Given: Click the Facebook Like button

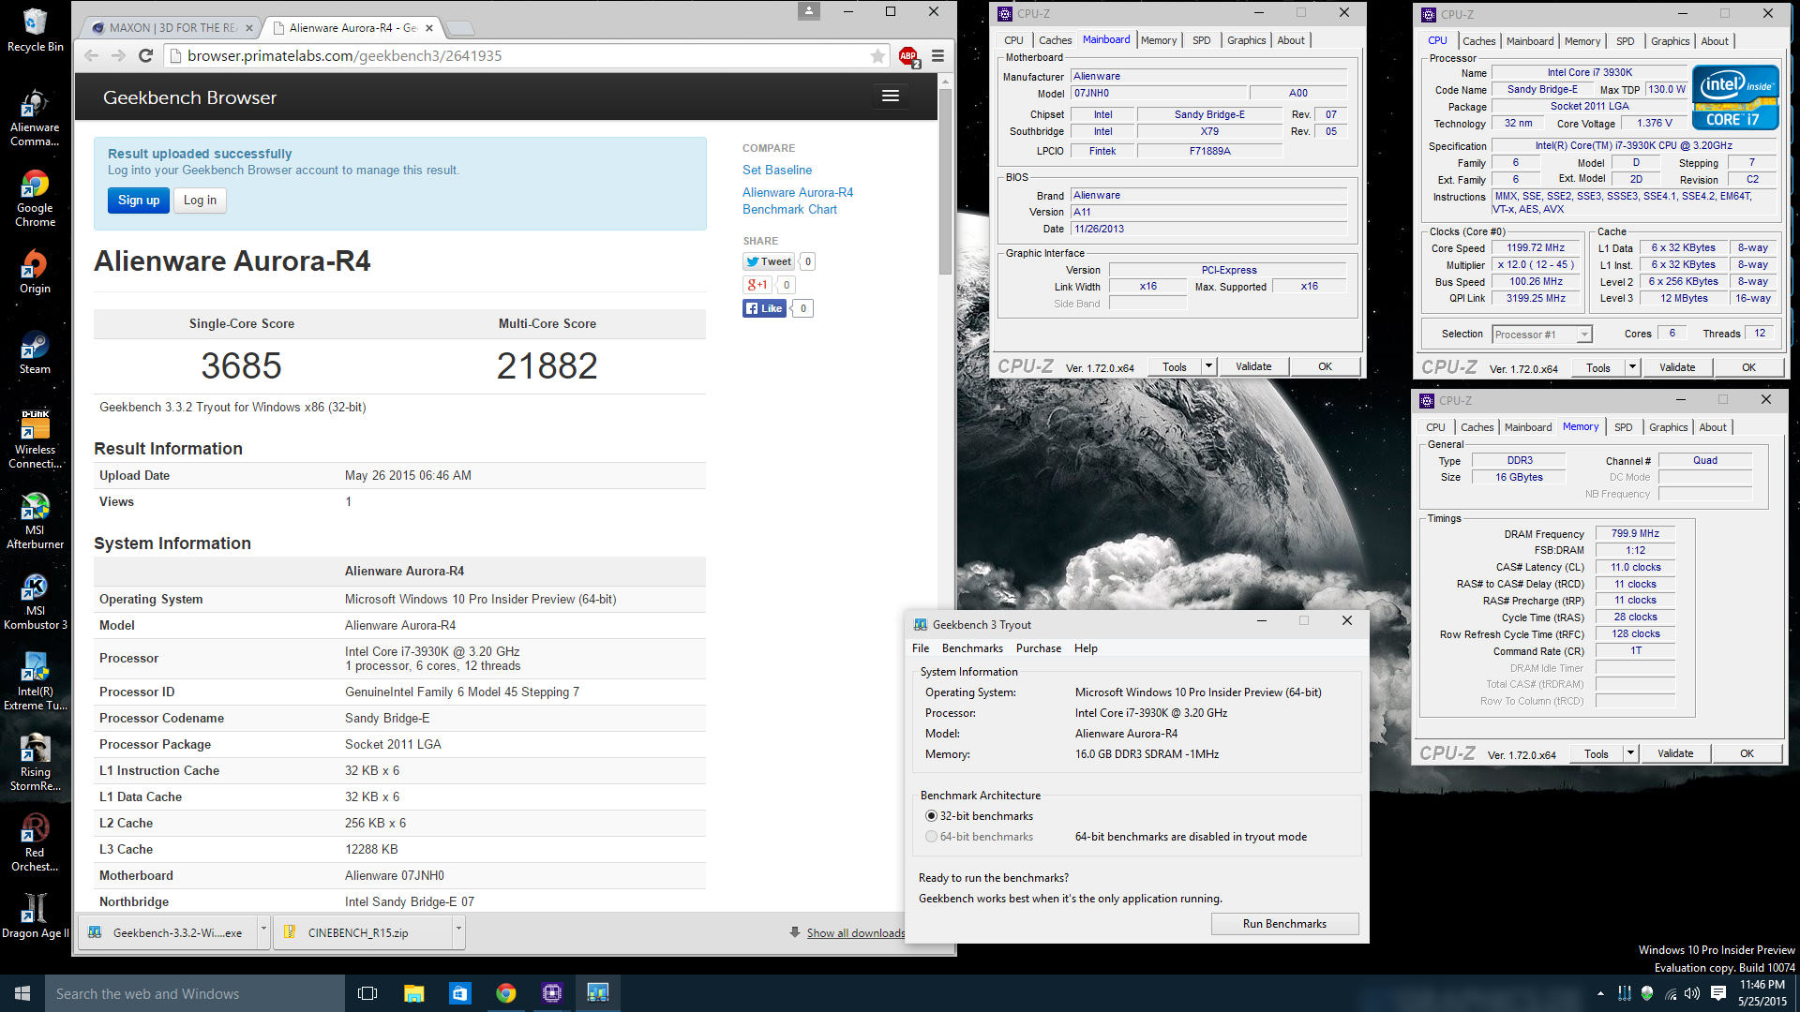Looking at the screenshot, I should click(x=764, y=308).
